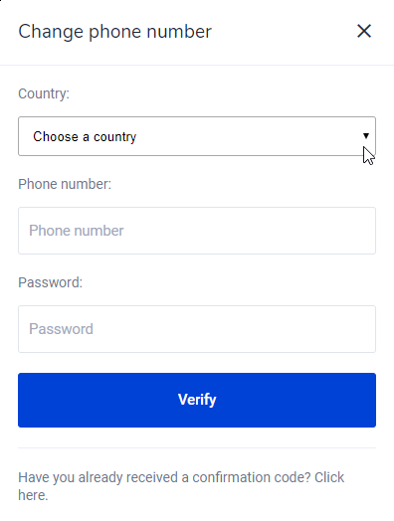Select the 'Choose a country' text
Image resolution: width=394 pixels, height=521 pixels.
(85, 136)
